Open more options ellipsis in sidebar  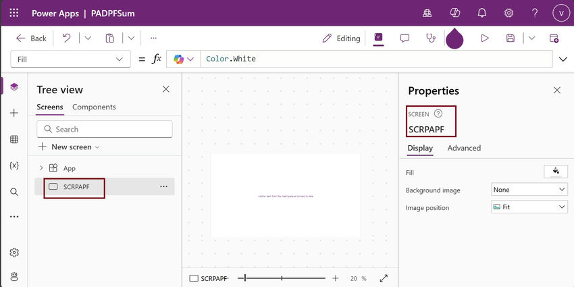point(14,217)
